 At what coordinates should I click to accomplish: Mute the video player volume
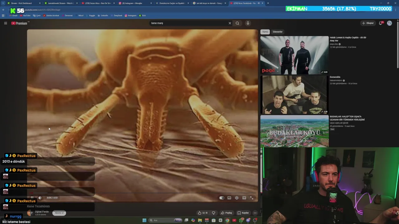pyautogui.click(x=40, y=198)
